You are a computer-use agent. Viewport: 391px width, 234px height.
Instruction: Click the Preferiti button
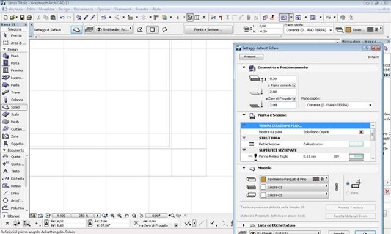coord(251,57)
